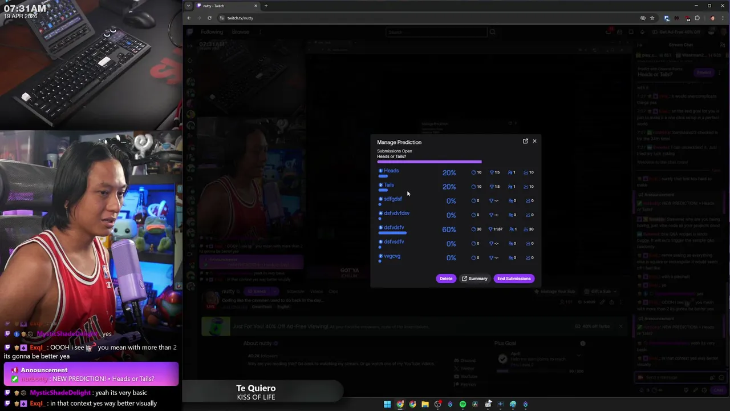Close the nutty - Twitch tab
730x411 pixels.
point(255,6)
